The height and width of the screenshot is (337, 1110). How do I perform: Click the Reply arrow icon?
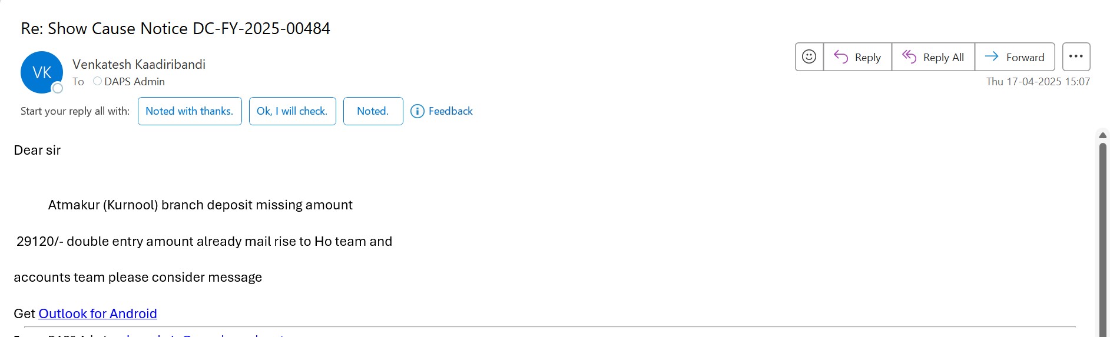841,57
